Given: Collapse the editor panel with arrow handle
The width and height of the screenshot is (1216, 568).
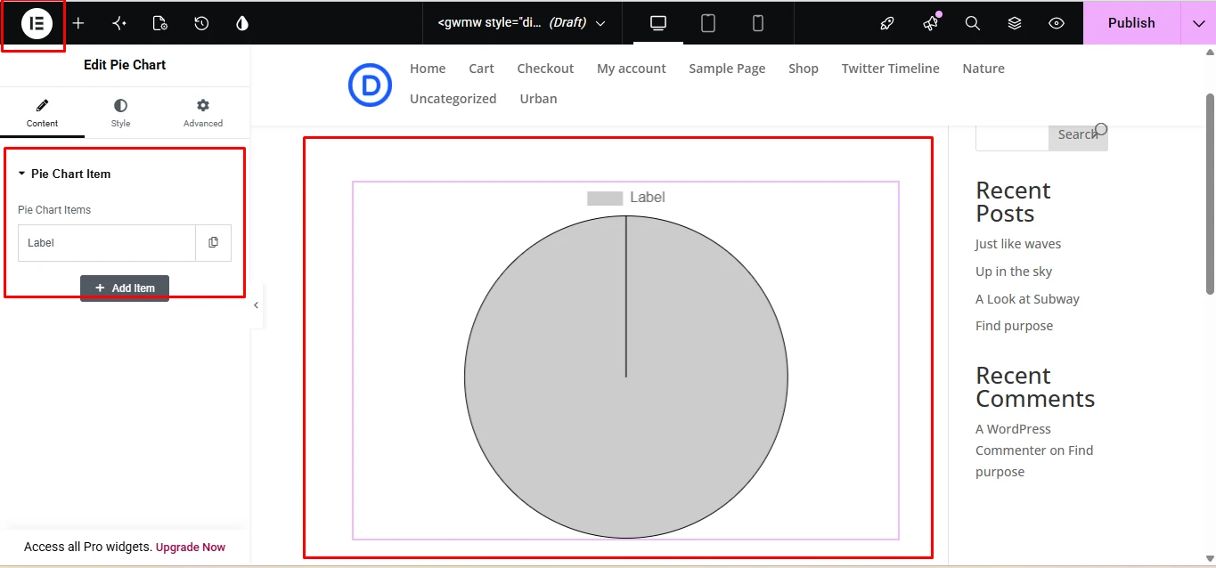Looking at the screenshot, I should (x=257, y=305).
